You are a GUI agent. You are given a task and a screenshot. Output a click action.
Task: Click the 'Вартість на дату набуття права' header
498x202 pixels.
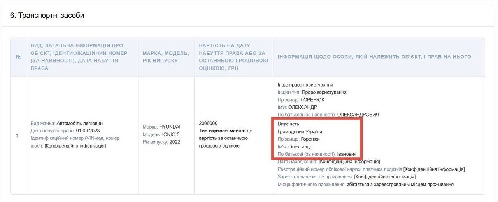[233, 57]
